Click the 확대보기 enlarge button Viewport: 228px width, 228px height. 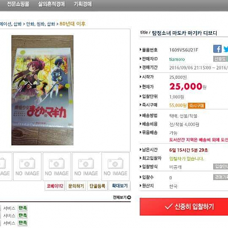click(120, 186)
